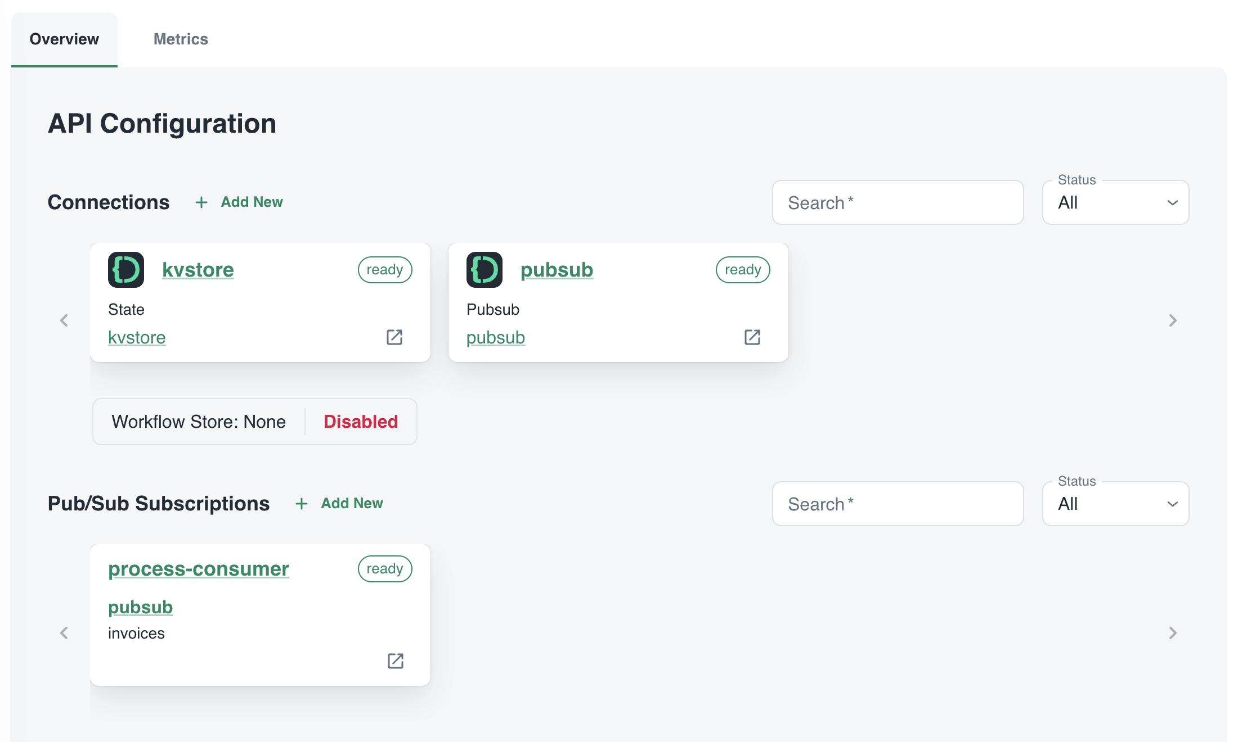Viewport: 1238px width, 742px height.
Task: Focus the Connections search field
Action: tap(898, 202)
